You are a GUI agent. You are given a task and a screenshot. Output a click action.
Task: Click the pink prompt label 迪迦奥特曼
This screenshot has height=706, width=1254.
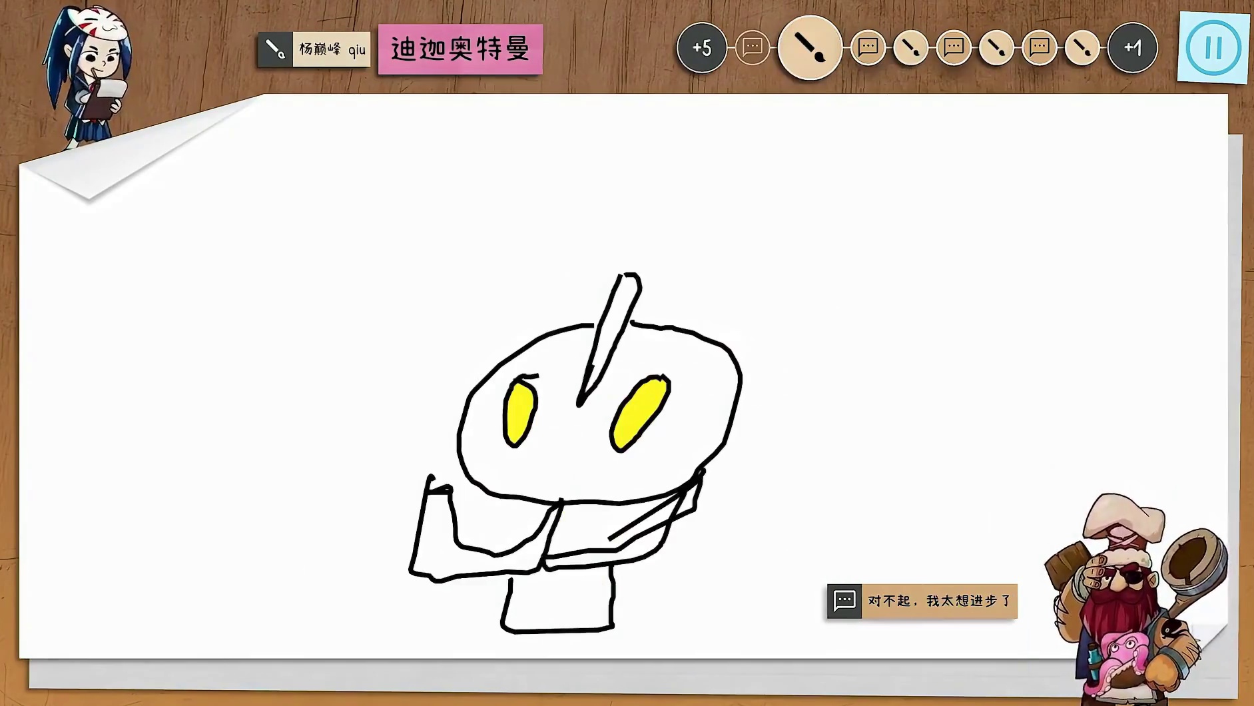(x=460, y=49)
